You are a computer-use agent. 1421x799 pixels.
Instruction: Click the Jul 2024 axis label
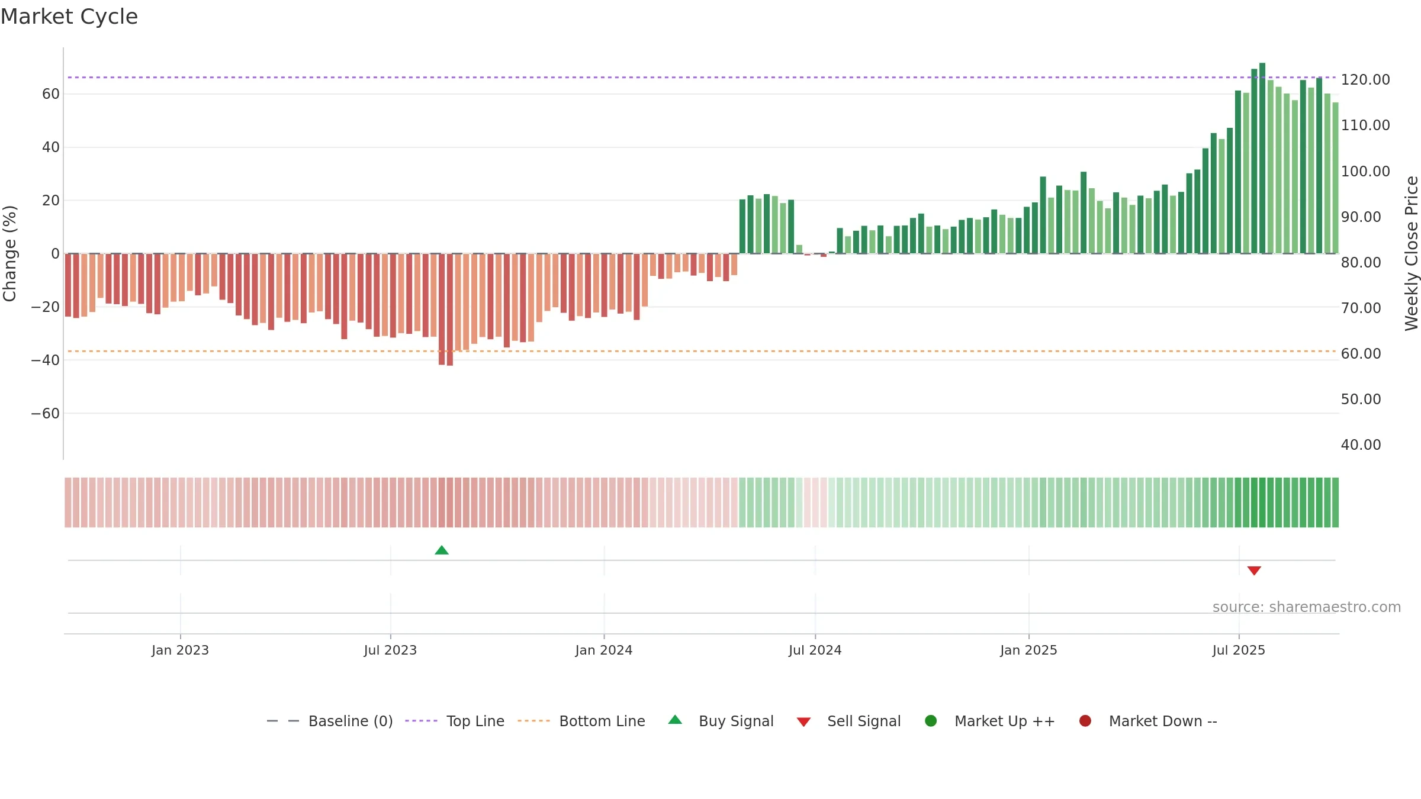pos(815,650)
